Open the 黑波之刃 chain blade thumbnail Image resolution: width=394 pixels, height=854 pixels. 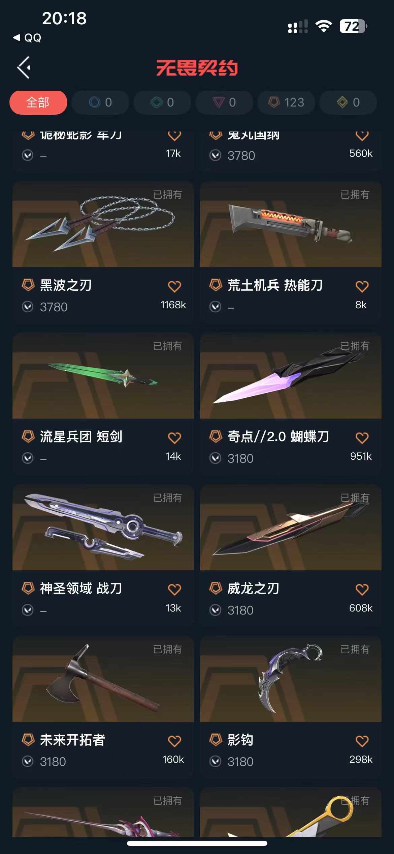tap(103, 224)
